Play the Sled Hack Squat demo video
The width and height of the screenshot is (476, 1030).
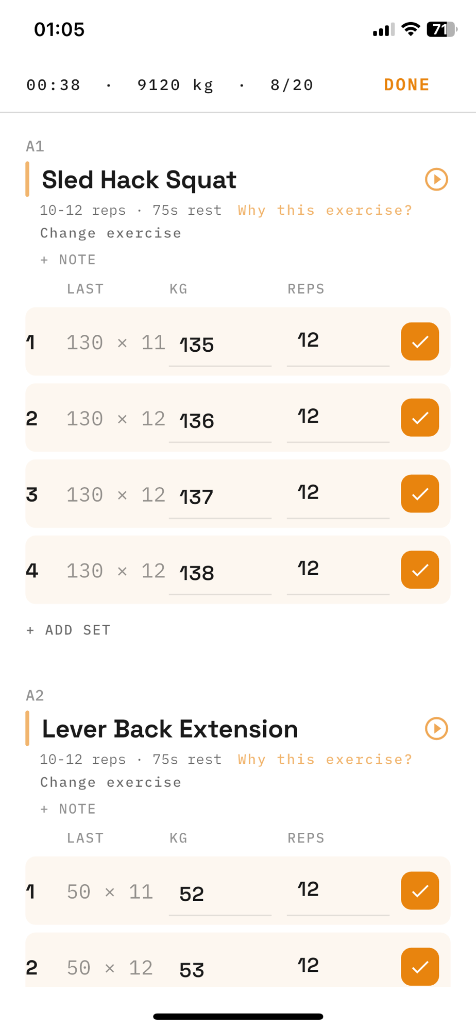pos(436,179)
